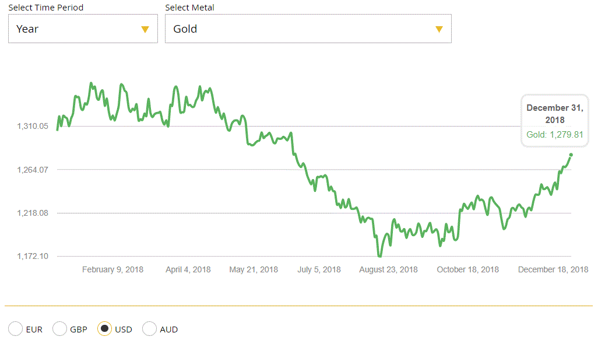Select the EUR currency radio button

click(x=16, y=329)
